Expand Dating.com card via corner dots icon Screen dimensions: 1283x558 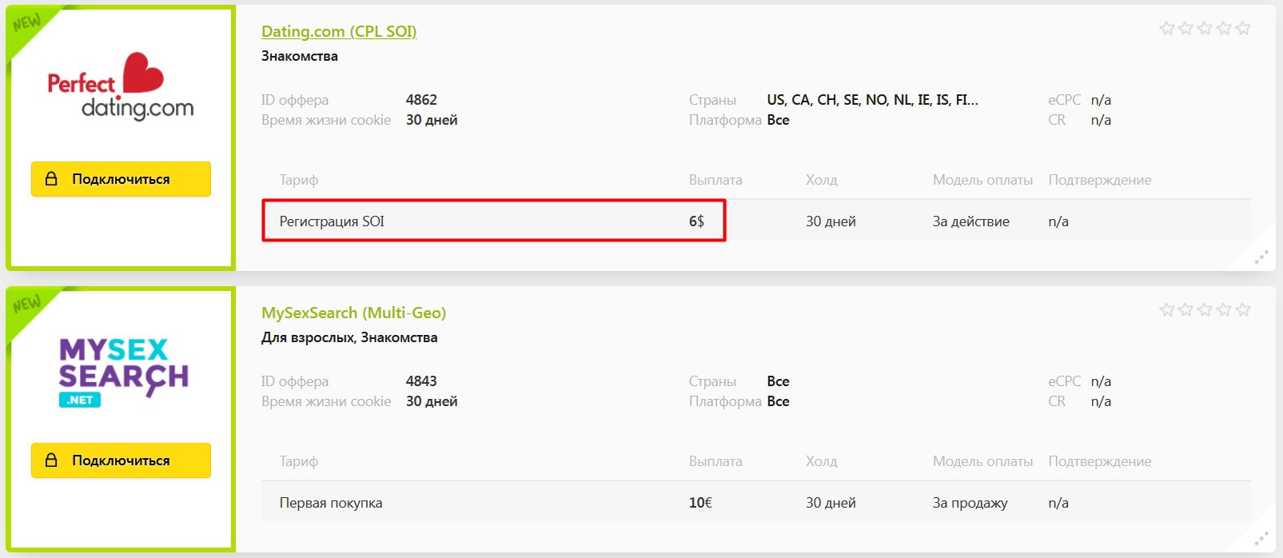[x=1261, y=257]
